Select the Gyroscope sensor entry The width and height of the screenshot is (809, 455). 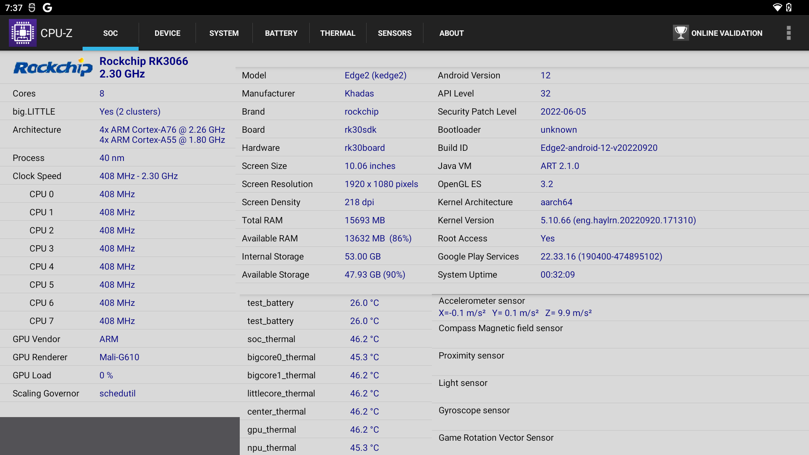620,417
